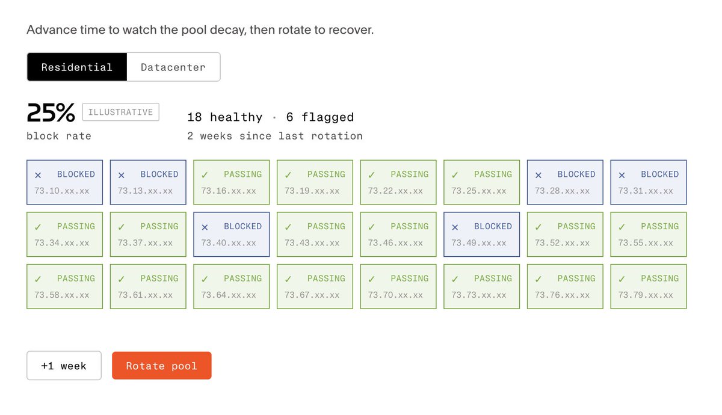
Task: Select the passing 73.55.xx.xx tile
Action: 649,235
